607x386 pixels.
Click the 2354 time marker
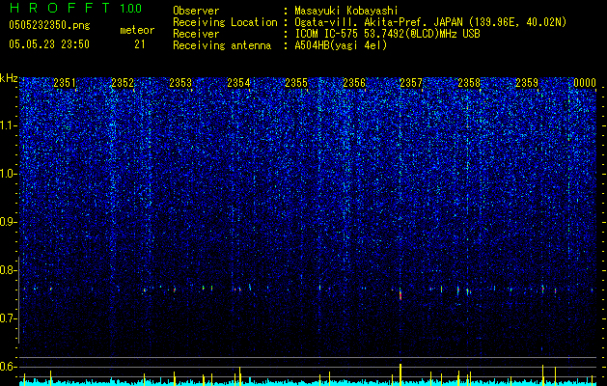(238, 82)
